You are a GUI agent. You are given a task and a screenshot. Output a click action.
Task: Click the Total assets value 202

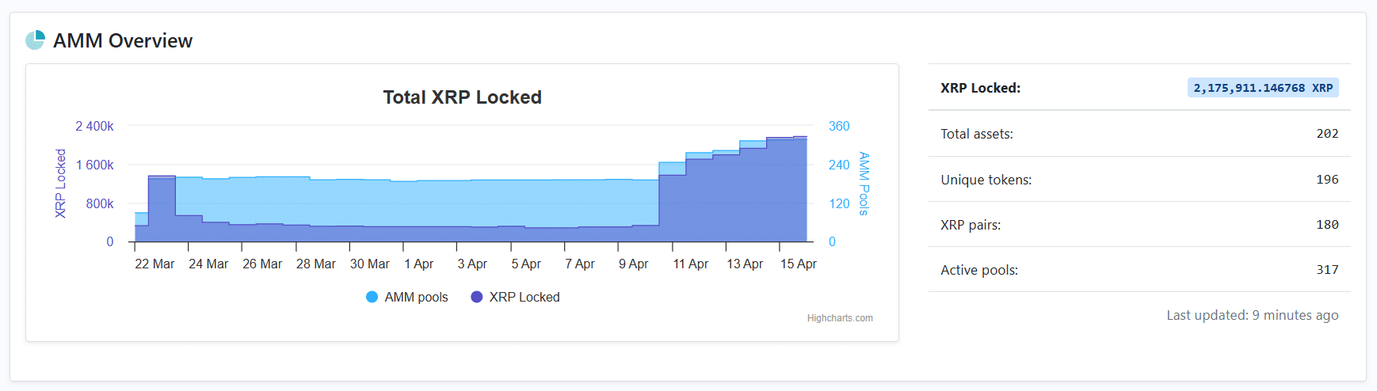tap(1327, 134)
